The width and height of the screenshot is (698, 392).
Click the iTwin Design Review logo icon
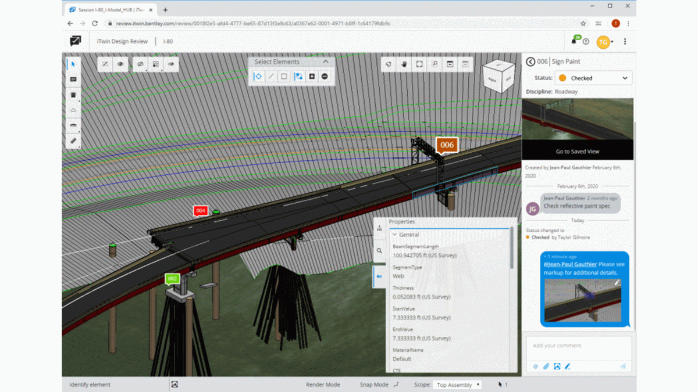tap(76, 41)
